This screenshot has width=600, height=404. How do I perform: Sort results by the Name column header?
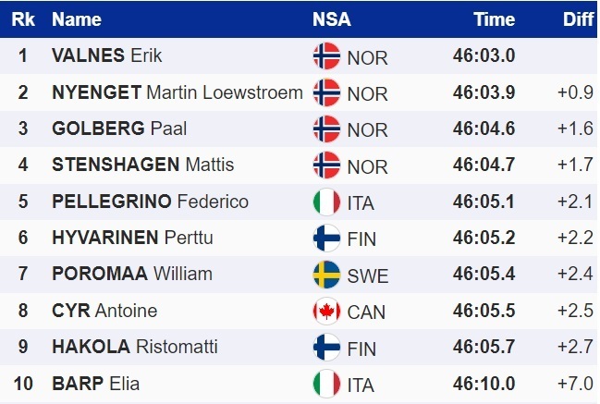tap(77, 19)
